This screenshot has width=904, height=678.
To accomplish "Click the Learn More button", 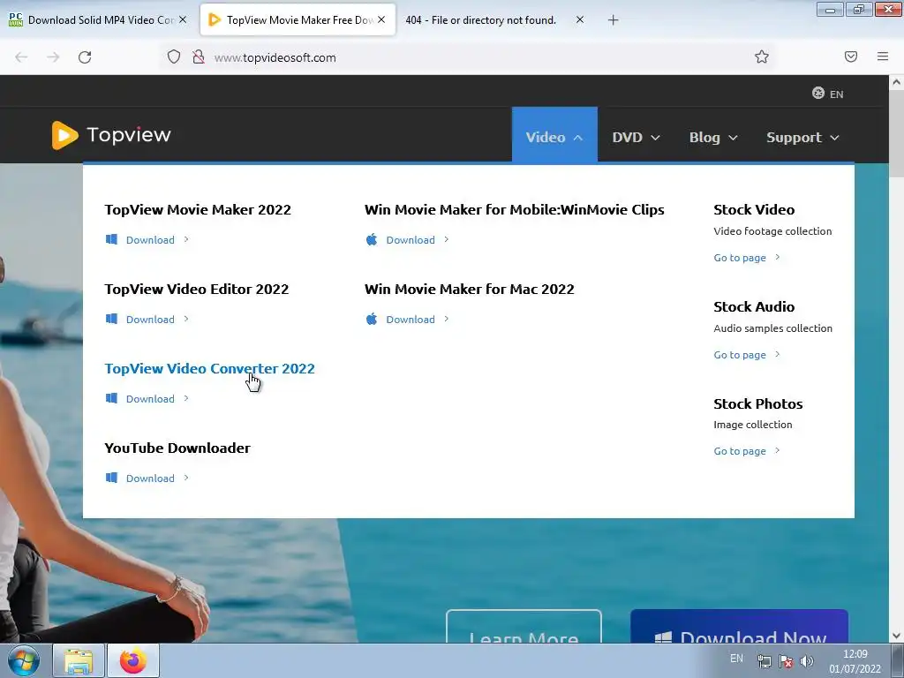I will (524, 626).
